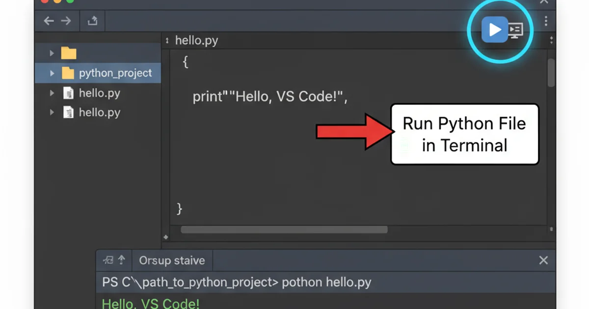Click the forward navigation arrow
Viewport: 589px width, 309px height.
[65, 21]
